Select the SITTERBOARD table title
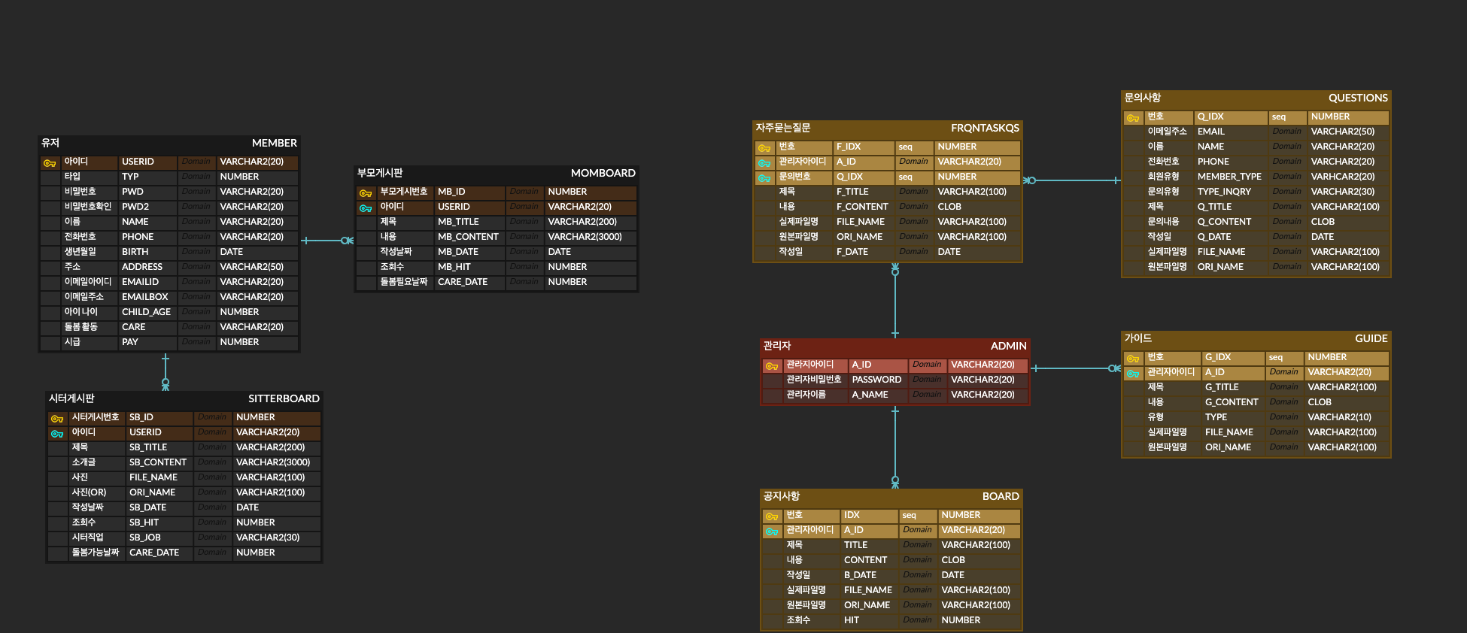The width and height of the screenshot is (1467, 633). 284,398
